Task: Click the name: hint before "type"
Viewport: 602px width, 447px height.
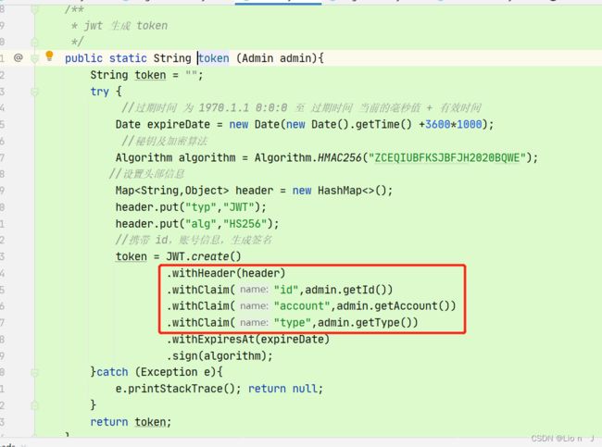Action: pyautogui.click(x=254, y=323)
